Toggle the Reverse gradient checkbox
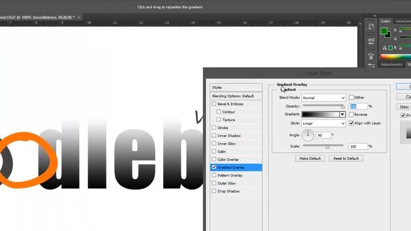 click(x=351, y=114)
